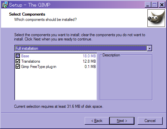Click the 0.1 MB size of FreeType plug-in

pos(90,67)
